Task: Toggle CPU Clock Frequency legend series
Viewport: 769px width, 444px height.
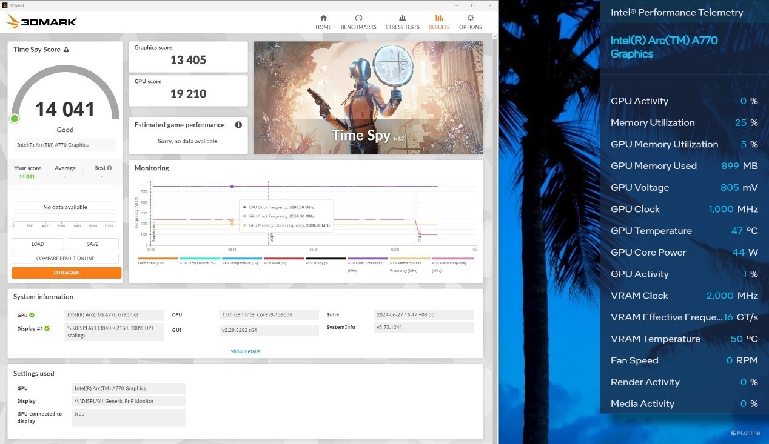Action: (x=368, y=265)
